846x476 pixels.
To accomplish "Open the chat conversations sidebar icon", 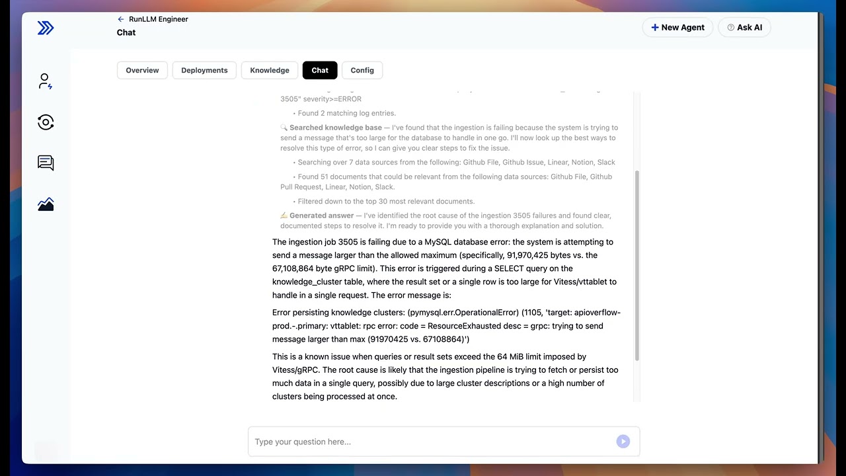I will click(46, 163).
